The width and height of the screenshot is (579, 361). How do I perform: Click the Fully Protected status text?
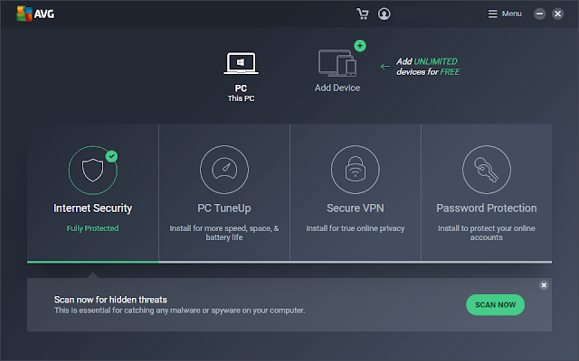pos(92,228)
